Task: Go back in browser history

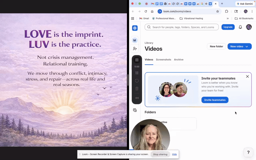Action: 133,11
